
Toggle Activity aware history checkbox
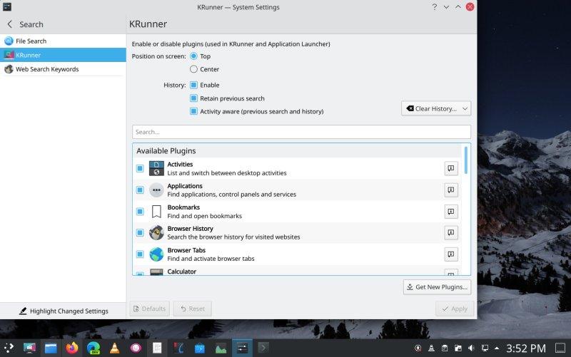[194, 111]
